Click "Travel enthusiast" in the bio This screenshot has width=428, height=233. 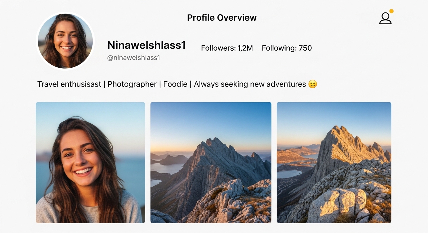[69, 84]
